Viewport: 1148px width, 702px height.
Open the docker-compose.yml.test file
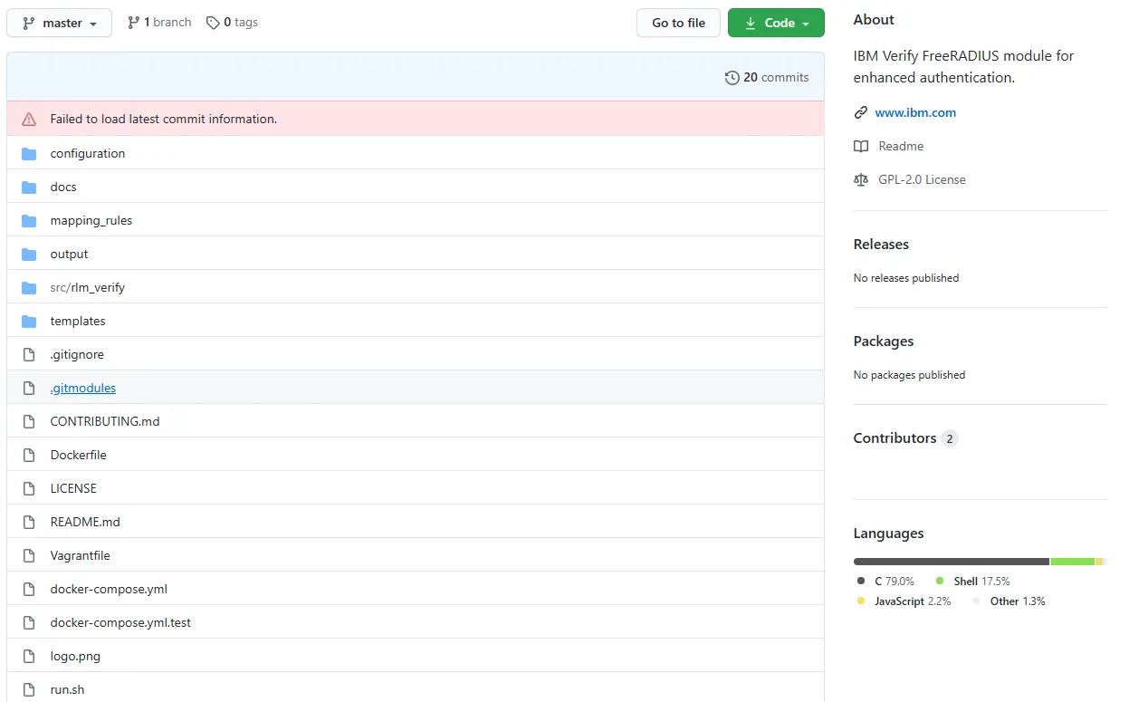[120, 622]
